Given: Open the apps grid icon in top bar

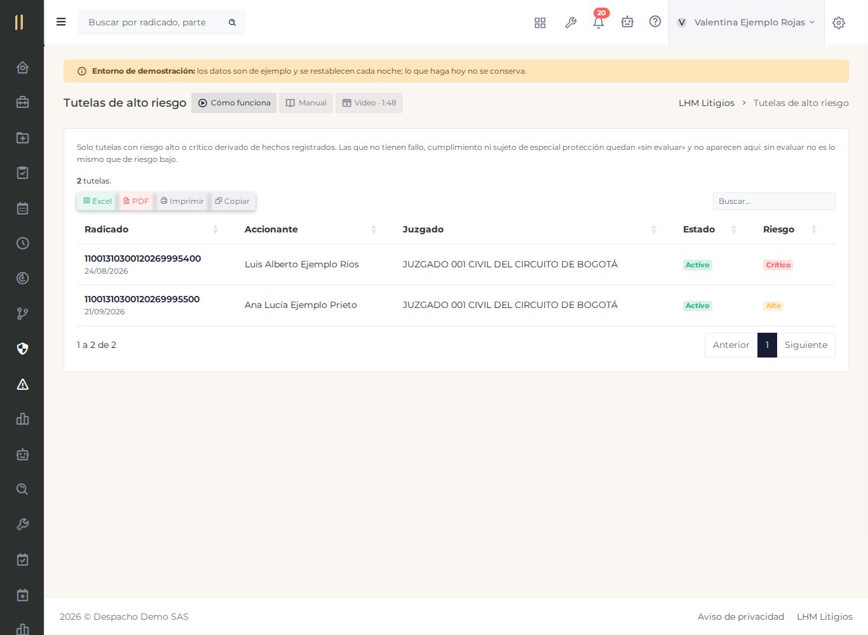Looking at the screenshot, I should pyautogui.click(x=540, y=23).
